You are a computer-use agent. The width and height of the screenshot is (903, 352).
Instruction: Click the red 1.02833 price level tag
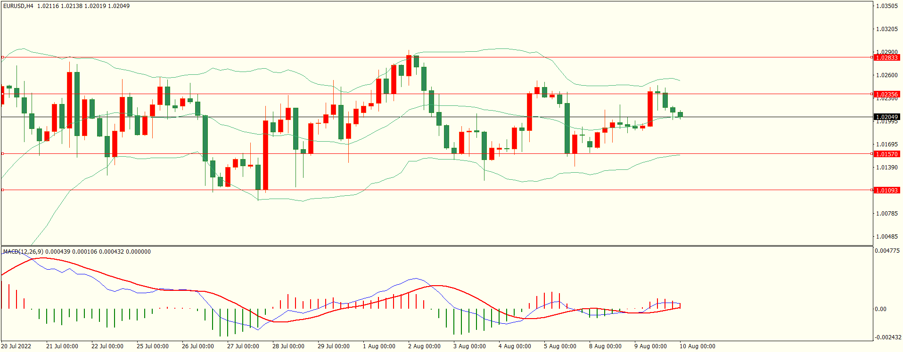tap(886, 57)
